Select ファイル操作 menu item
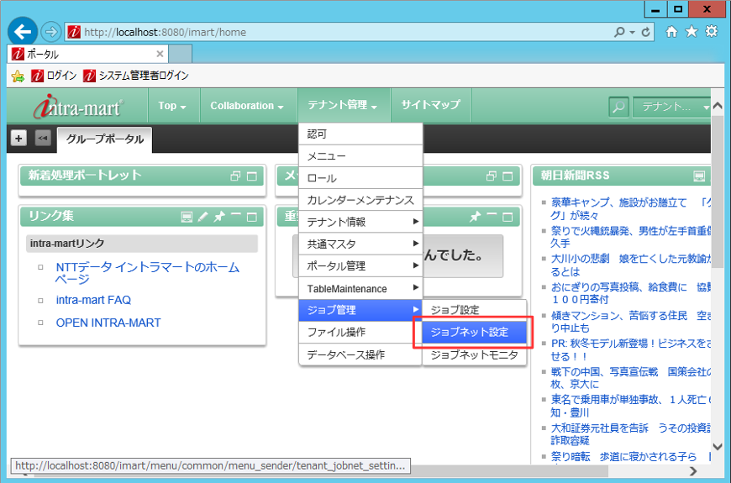 pos(360,332)
